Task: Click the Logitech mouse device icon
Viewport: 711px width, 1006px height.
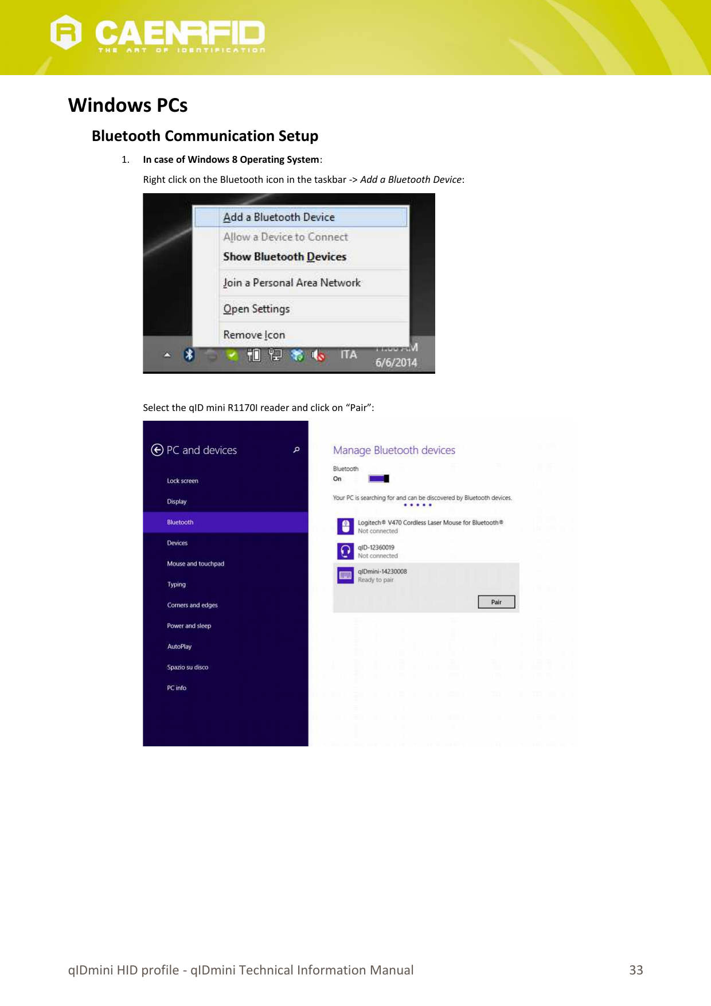Action: 345,526
